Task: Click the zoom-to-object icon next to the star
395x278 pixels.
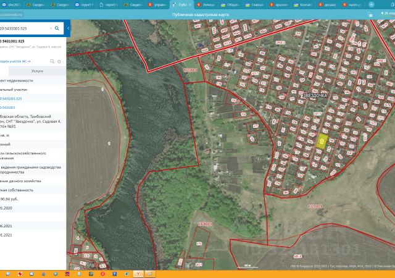Action: coord(52,61)
